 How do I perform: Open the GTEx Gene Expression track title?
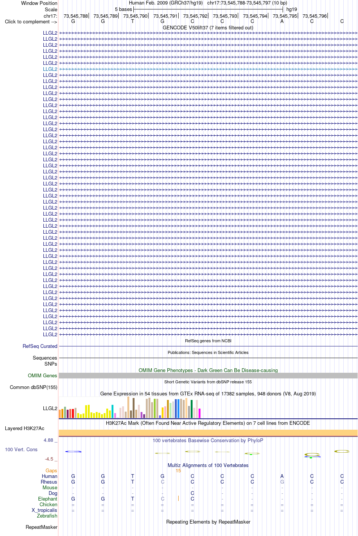pos(208,394)
